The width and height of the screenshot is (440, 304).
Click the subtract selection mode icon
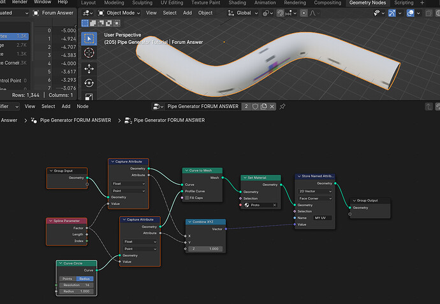pos(101,24)
